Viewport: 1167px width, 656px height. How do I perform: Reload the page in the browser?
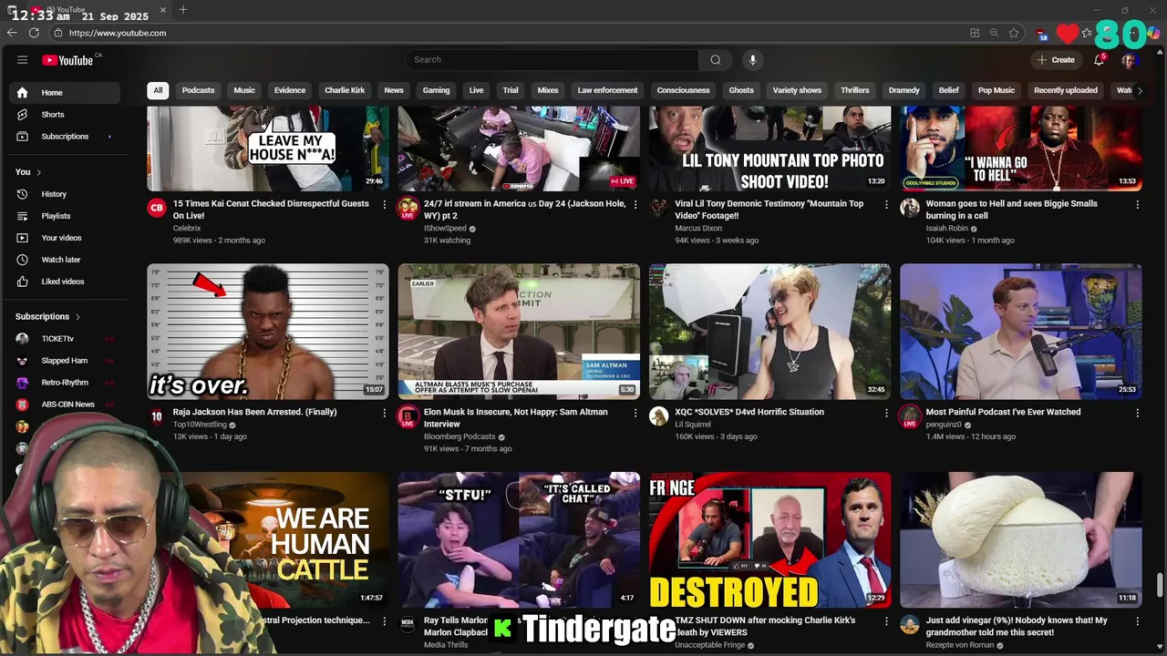[34, 33]
